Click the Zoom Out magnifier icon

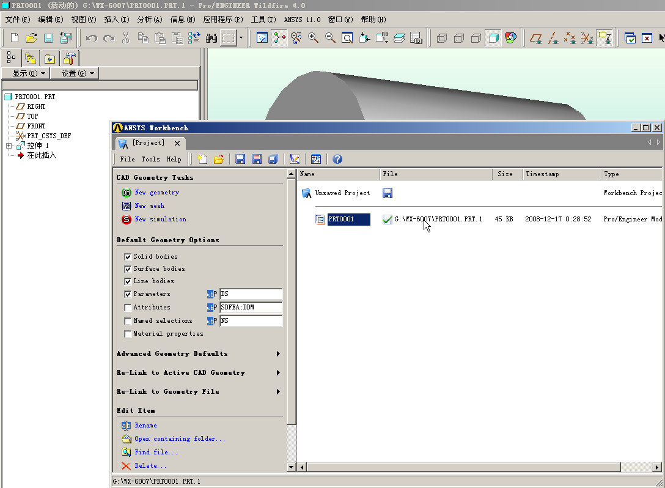pos(330,38)
